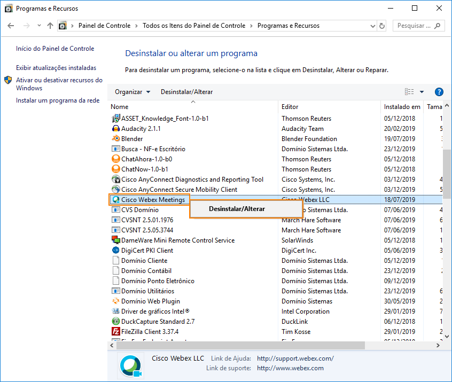Open Instalar um programa da rede link
This screenshot has width=452, height=382.
pos(58,100)
